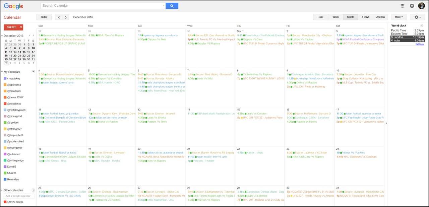
Task: Go to the next month with the main right arrow
Action: [x=66, y=17]
